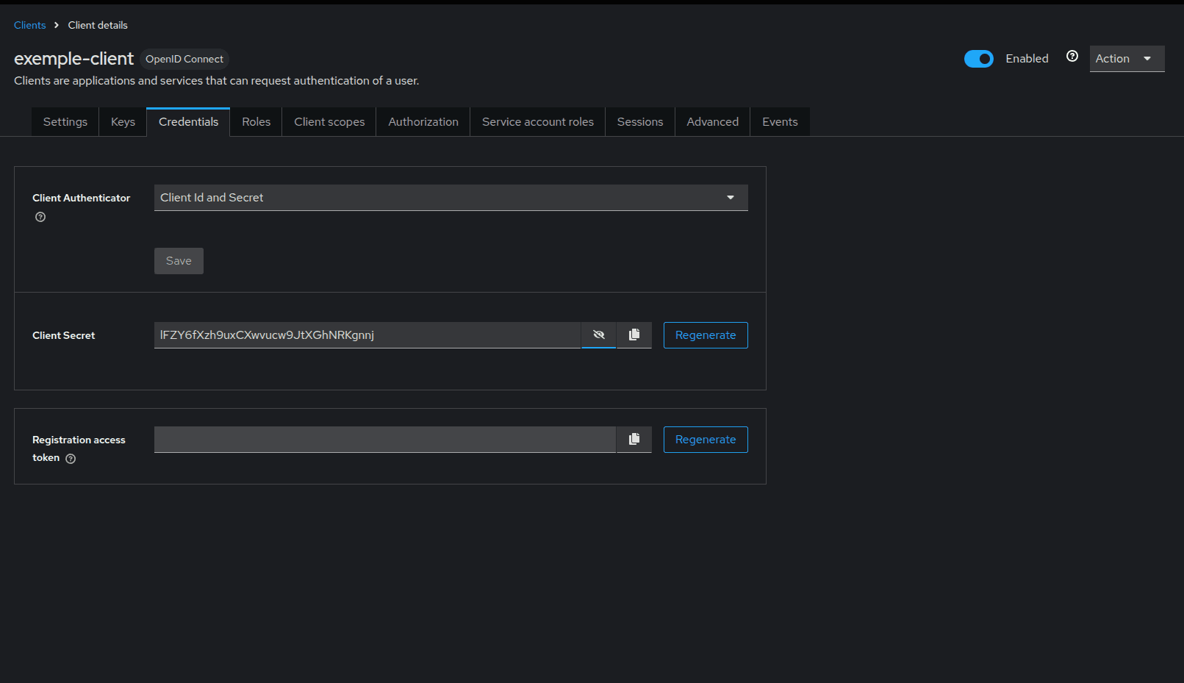This screenshot has width=1184, height=683.
Task: Open the Client Authenticator dropdown
Action: tap(451, 197)
